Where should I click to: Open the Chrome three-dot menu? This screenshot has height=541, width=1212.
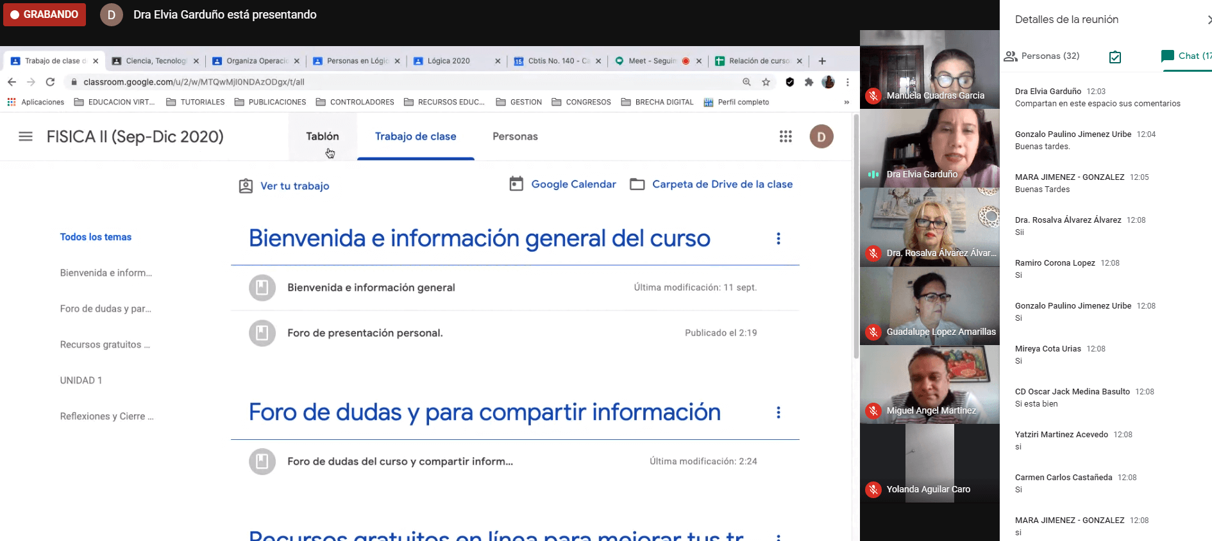pyautogui.click(x=848, y=82)
